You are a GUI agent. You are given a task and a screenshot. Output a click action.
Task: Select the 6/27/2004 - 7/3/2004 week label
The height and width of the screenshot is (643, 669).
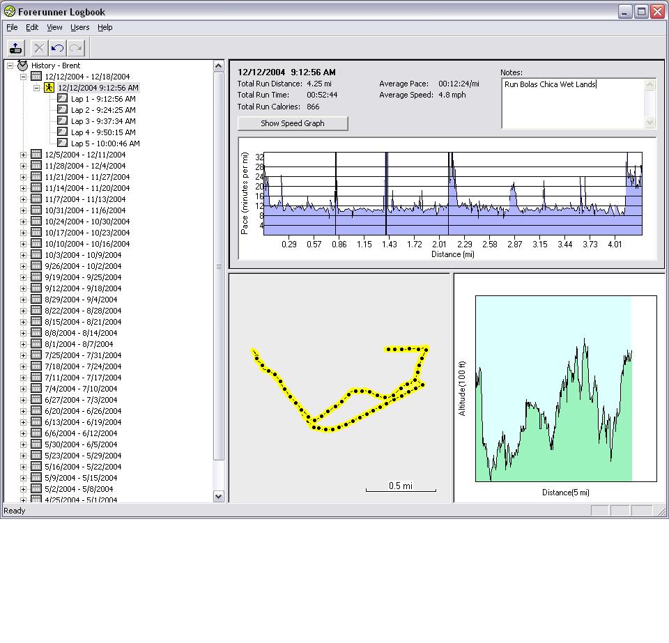(81, 400)
